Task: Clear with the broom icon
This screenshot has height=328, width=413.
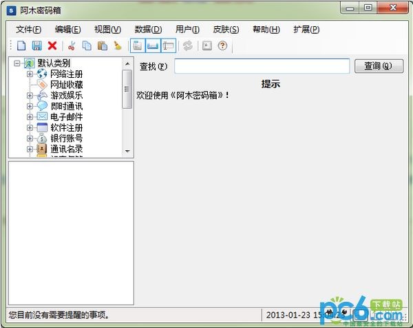Action: coord(118,45)
